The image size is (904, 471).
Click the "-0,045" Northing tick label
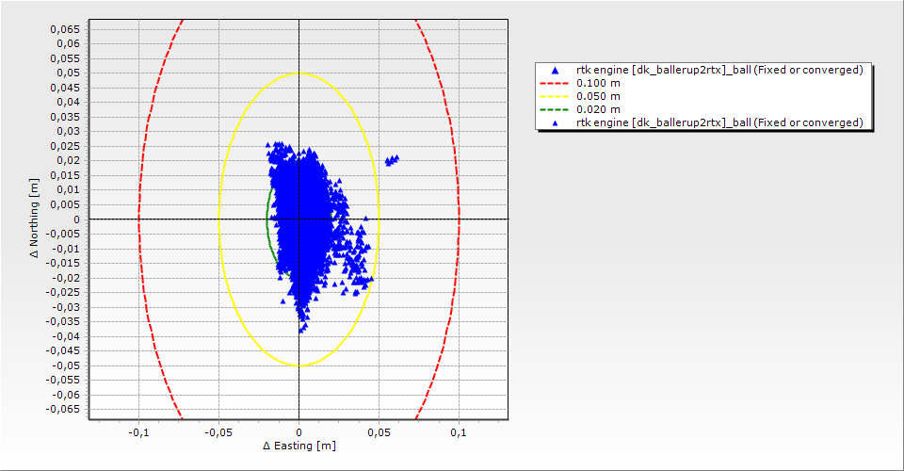[x=63, y=351]
